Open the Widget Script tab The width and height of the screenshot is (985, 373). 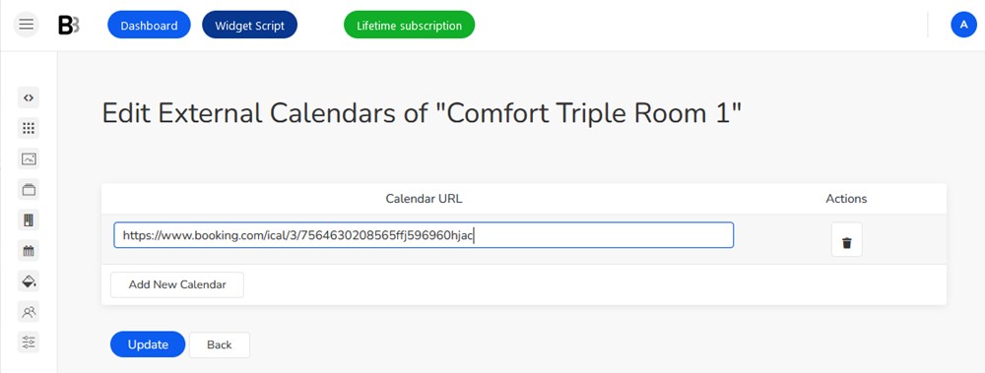249,26
